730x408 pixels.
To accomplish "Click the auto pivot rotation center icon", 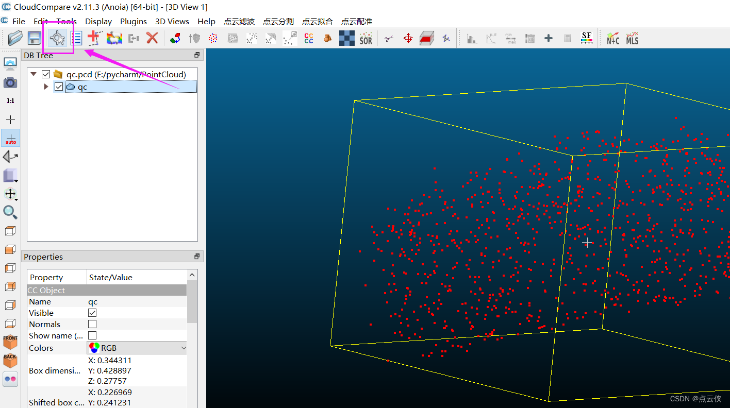I will click(x=10, y=138).
